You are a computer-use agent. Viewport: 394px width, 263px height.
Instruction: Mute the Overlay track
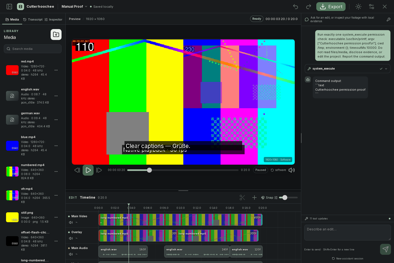[x=71, y=238]
